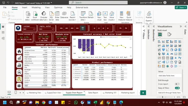
Task: Expand the Selection pane
Action: click(x=149, y=26)
